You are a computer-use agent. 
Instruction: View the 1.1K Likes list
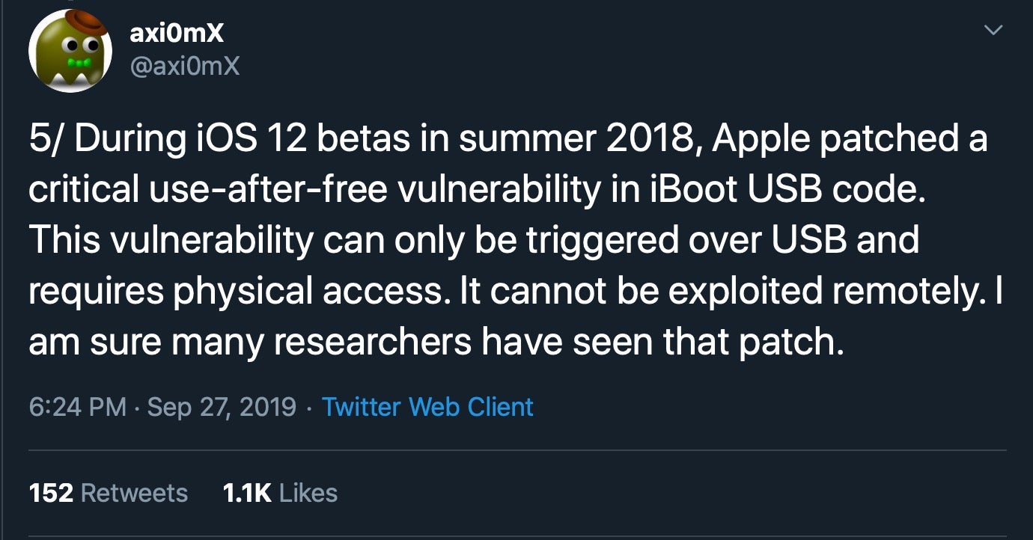[280, 493]
